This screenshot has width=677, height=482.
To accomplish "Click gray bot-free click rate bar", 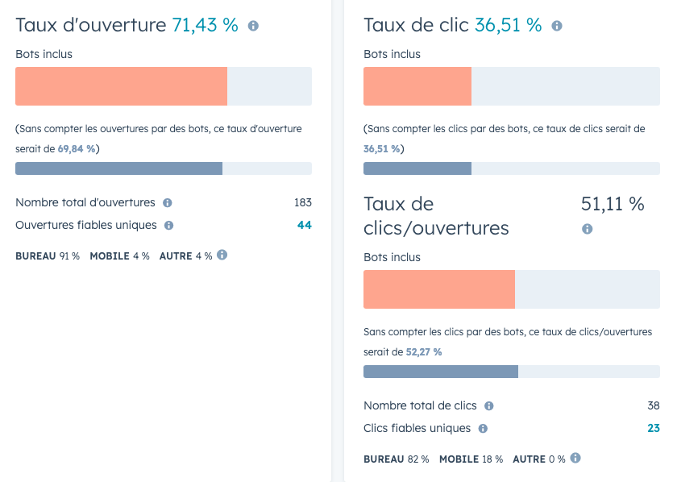I will coord(417,168).
